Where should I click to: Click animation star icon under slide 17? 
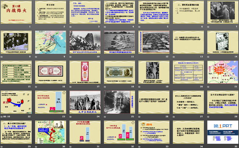point(70,87)
